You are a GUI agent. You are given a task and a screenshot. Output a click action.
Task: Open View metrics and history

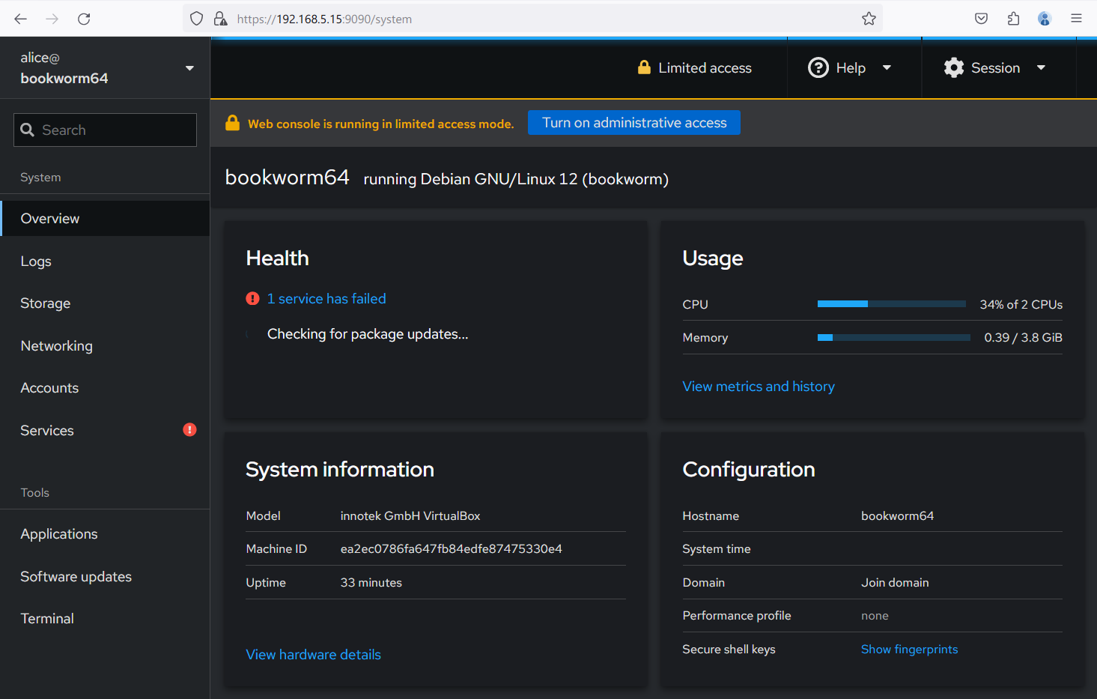pos(759,386)
